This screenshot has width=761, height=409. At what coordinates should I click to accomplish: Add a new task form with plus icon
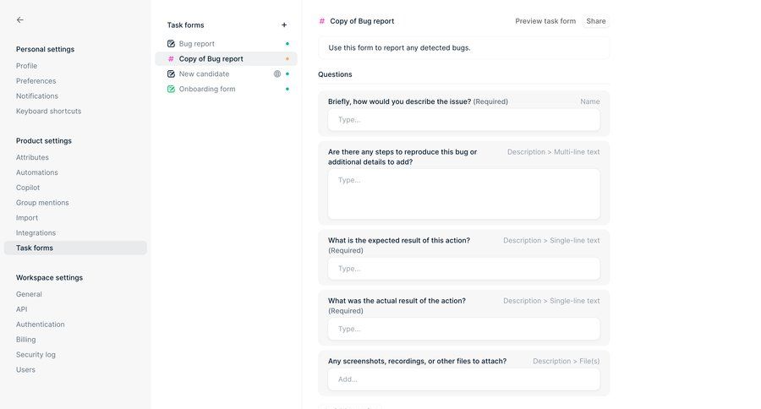(284, 25)
